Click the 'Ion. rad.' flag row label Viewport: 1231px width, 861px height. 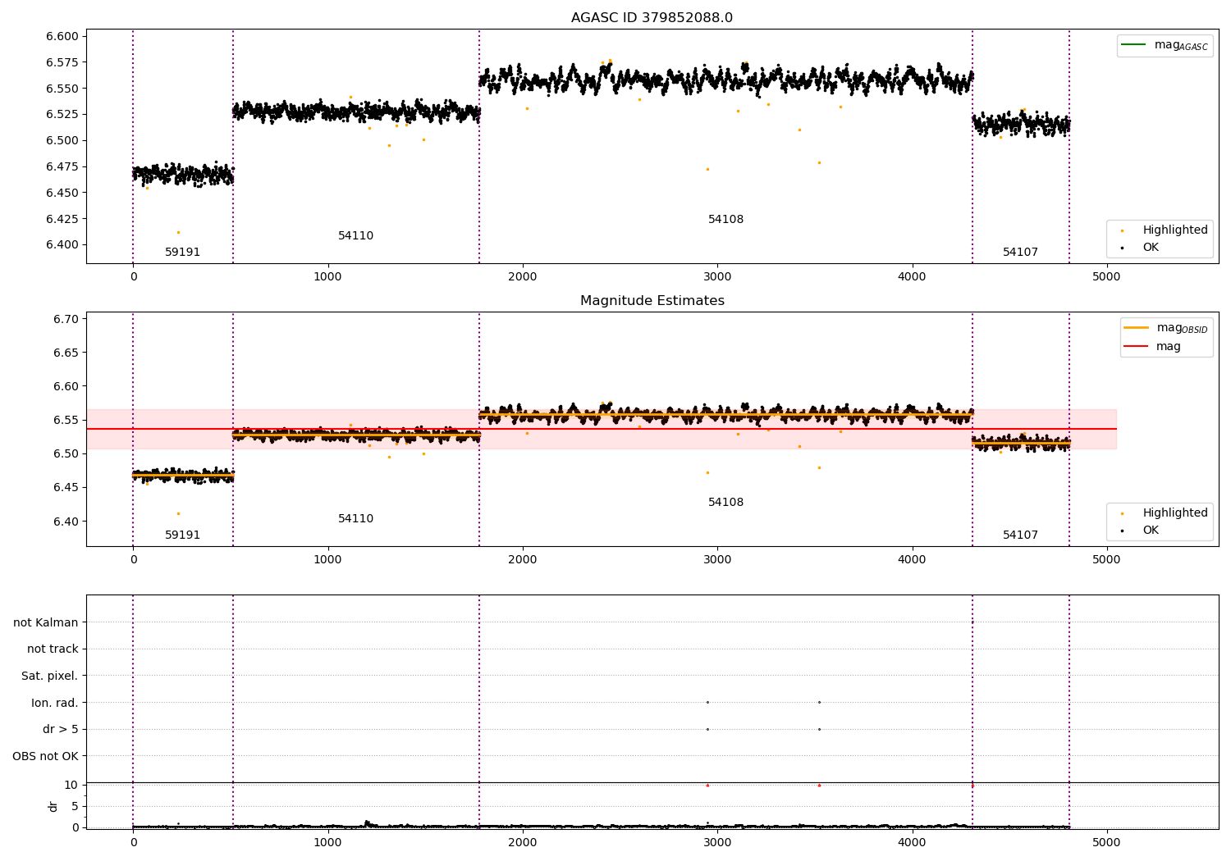(55, 703)
